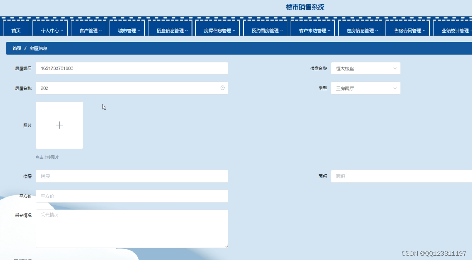Focus the 面积 input field
The height and width of the screenshot is (260, 472).
coord(402,176)
